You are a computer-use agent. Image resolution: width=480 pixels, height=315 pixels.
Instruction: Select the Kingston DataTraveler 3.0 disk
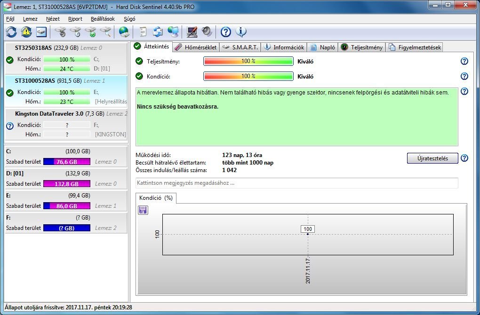coord(66,124)
